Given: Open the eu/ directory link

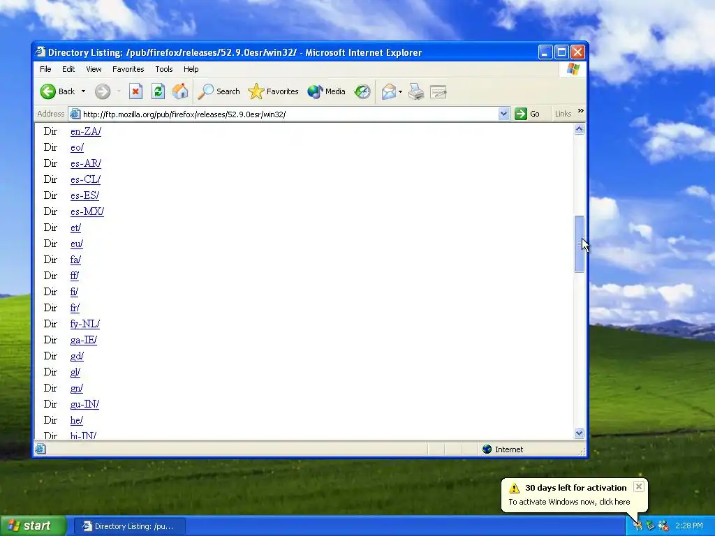Looking at the screenshot, I should [x=77, y=244].
